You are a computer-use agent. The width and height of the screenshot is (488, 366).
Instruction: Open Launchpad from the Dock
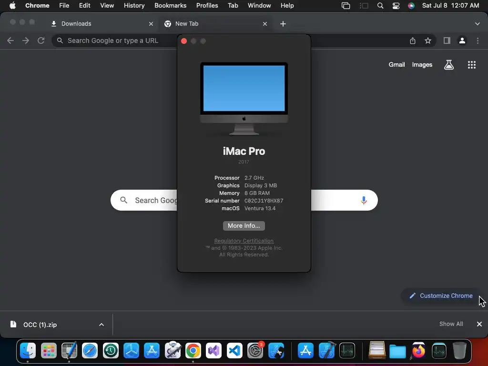click(x=49, y=350)
